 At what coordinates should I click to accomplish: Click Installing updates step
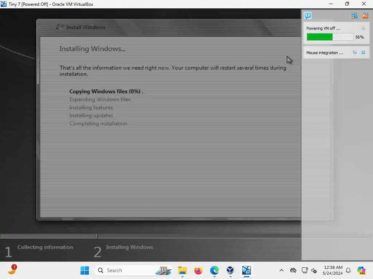[91, 116]
